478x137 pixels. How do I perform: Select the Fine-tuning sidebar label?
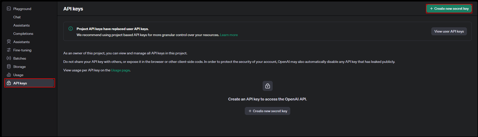coord(22,50)
